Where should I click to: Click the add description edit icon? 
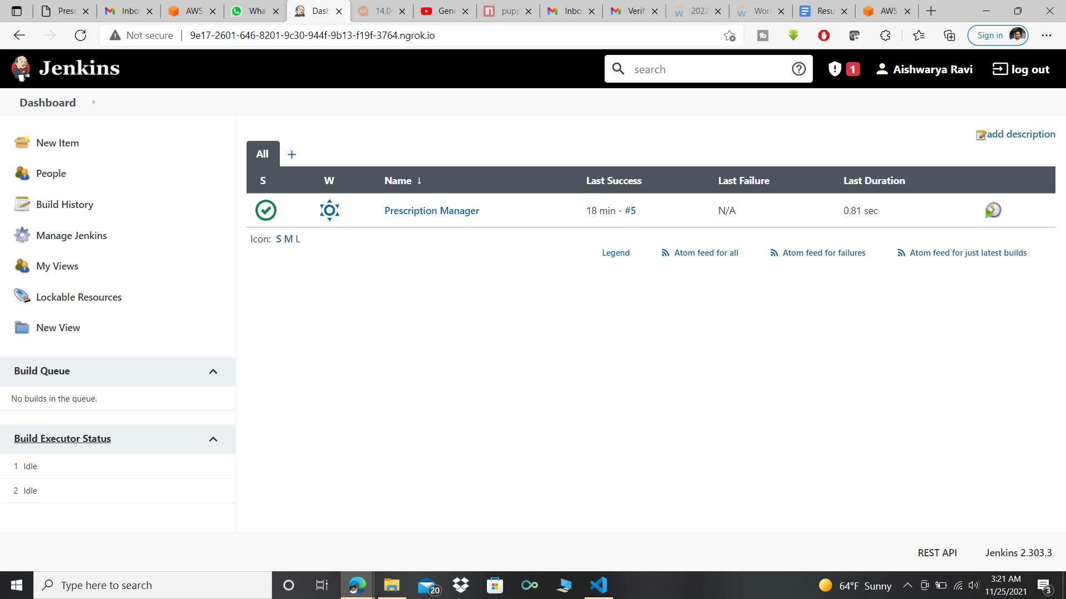tap(981, 135)
